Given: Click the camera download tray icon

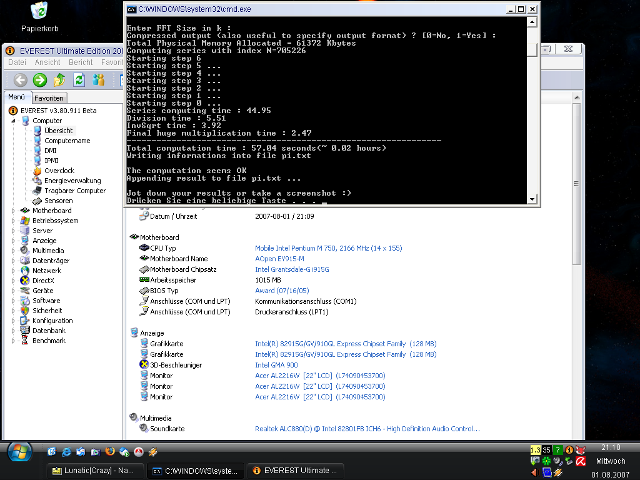Looking at the screenshot, I should click(x=535, y=461).
